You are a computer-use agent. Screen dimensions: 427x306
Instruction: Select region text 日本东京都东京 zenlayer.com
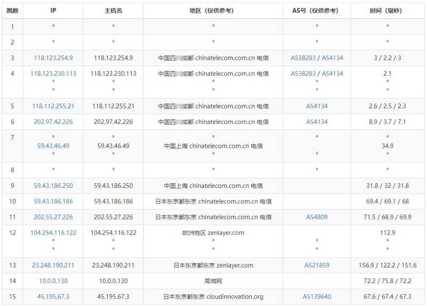213,265
